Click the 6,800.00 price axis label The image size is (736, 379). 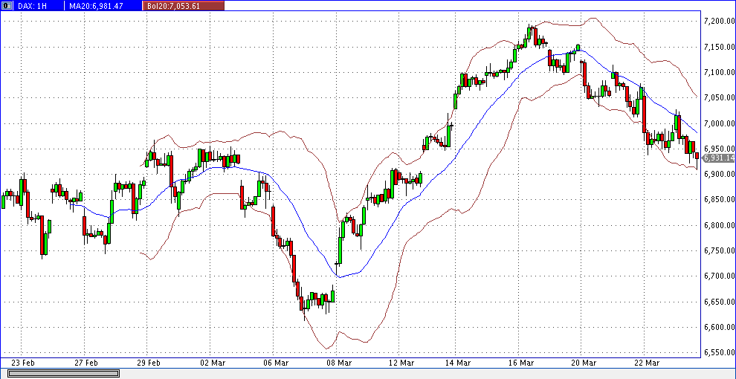pos(719,225)
